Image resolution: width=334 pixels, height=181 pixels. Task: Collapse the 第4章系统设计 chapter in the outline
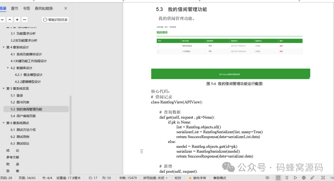click(x=3, y=47)
